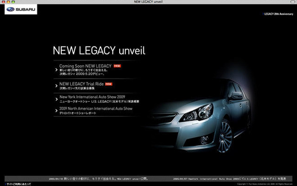Open Coming Soon NEW LEGACY link
The height and width of the screenshot is (186, 297).
coord(85,66)
